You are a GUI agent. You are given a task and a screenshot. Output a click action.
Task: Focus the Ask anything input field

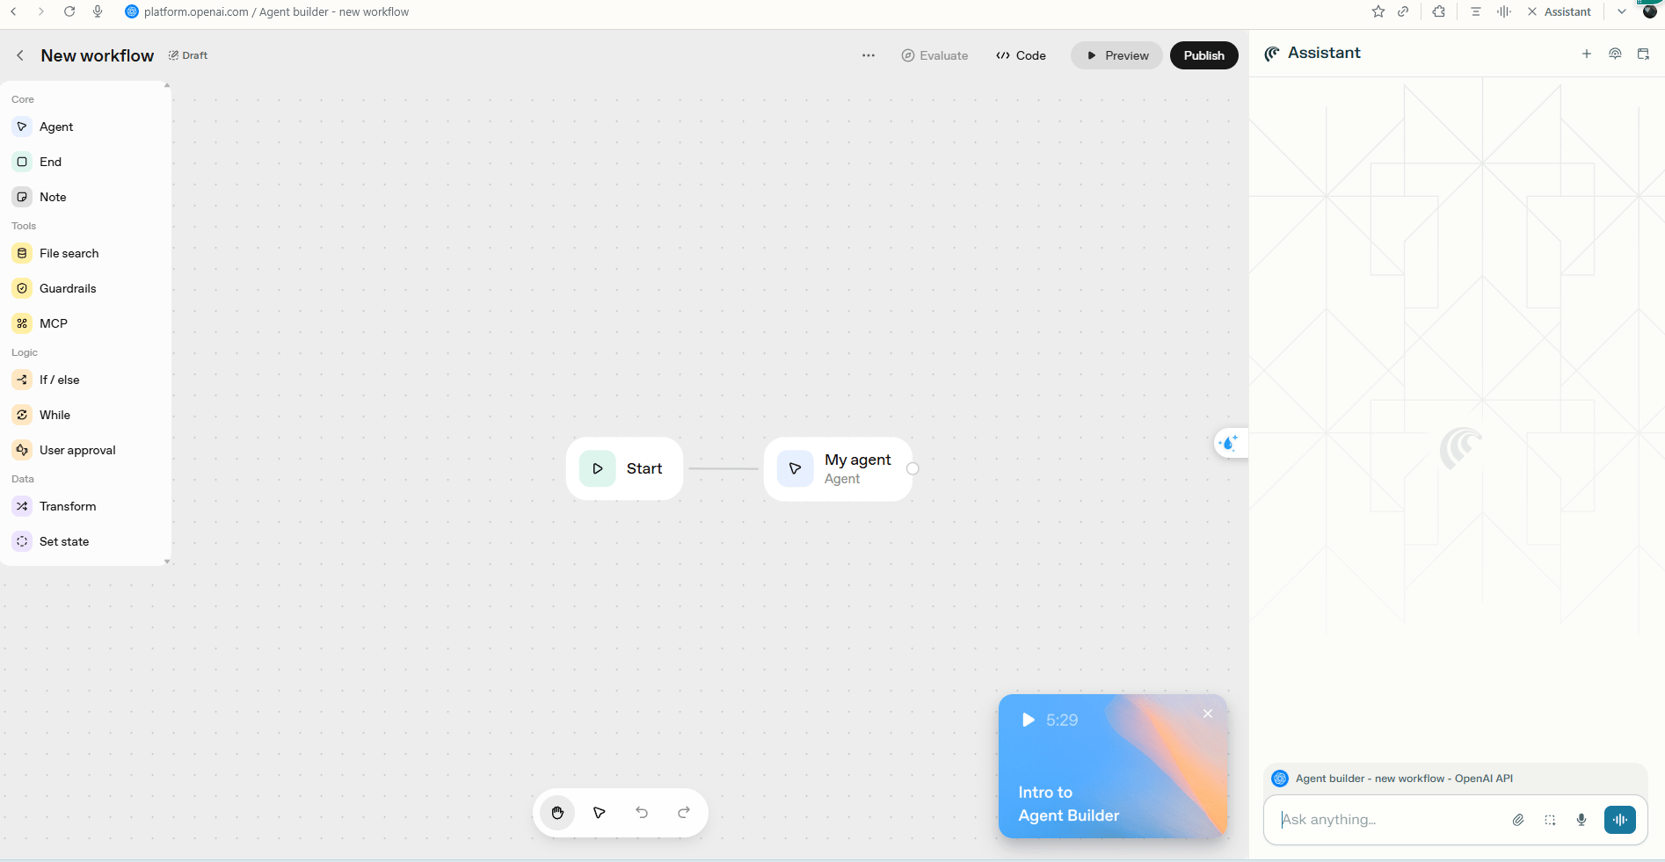[x=1389, y=820]
